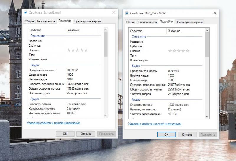
Task: Open Безопасность tab in DSC_0525.MOV window
Action: coord(147,22)
